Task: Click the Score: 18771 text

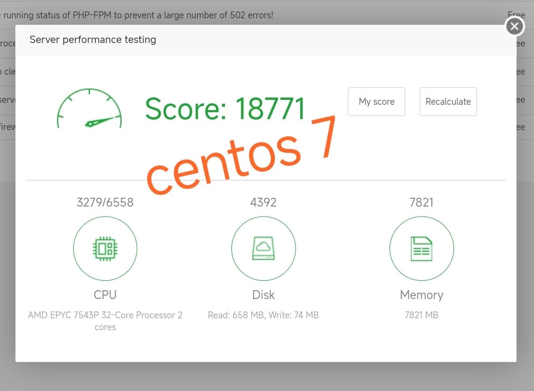Action: (x=225, y=108)
